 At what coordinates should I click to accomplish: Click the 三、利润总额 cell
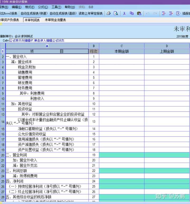[47, 171]
